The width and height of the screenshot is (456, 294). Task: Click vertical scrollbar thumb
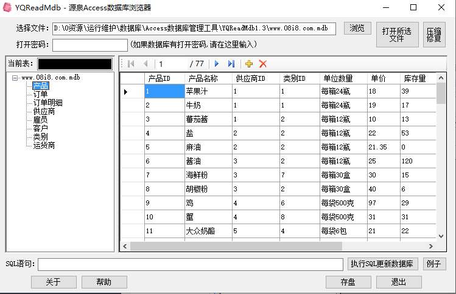pos(441,93)
